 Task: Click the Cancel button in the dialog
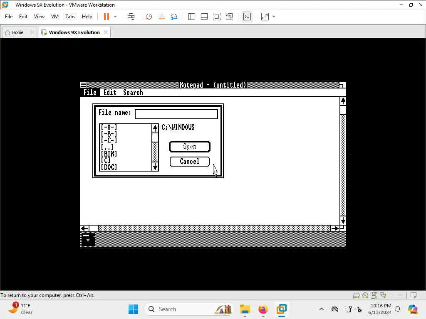190,162
